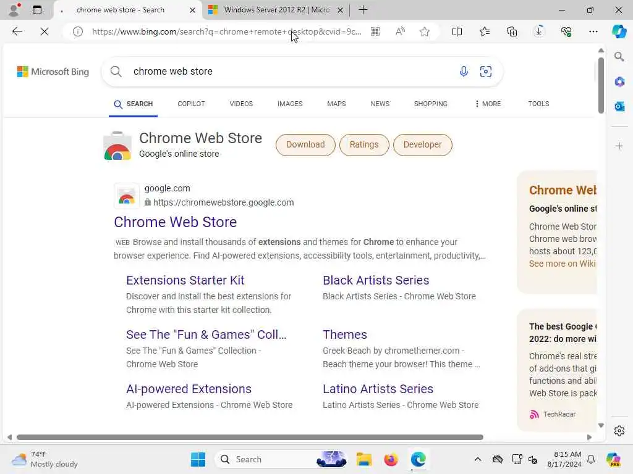The height and width of the screenshot is (474, 633).
Task: Add a sidebar app with plus
Action: [619, 146]
